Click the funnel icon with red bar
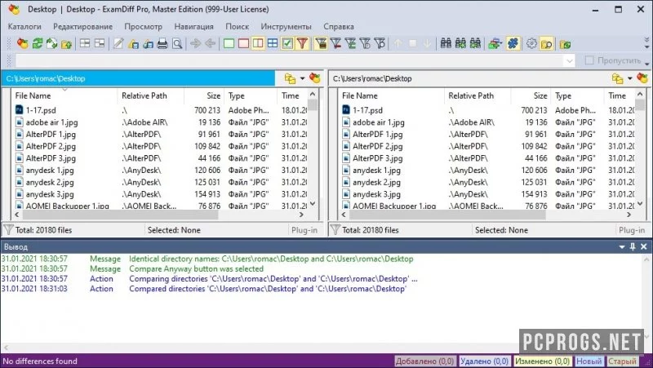653x368 pixels. (335, 43)
